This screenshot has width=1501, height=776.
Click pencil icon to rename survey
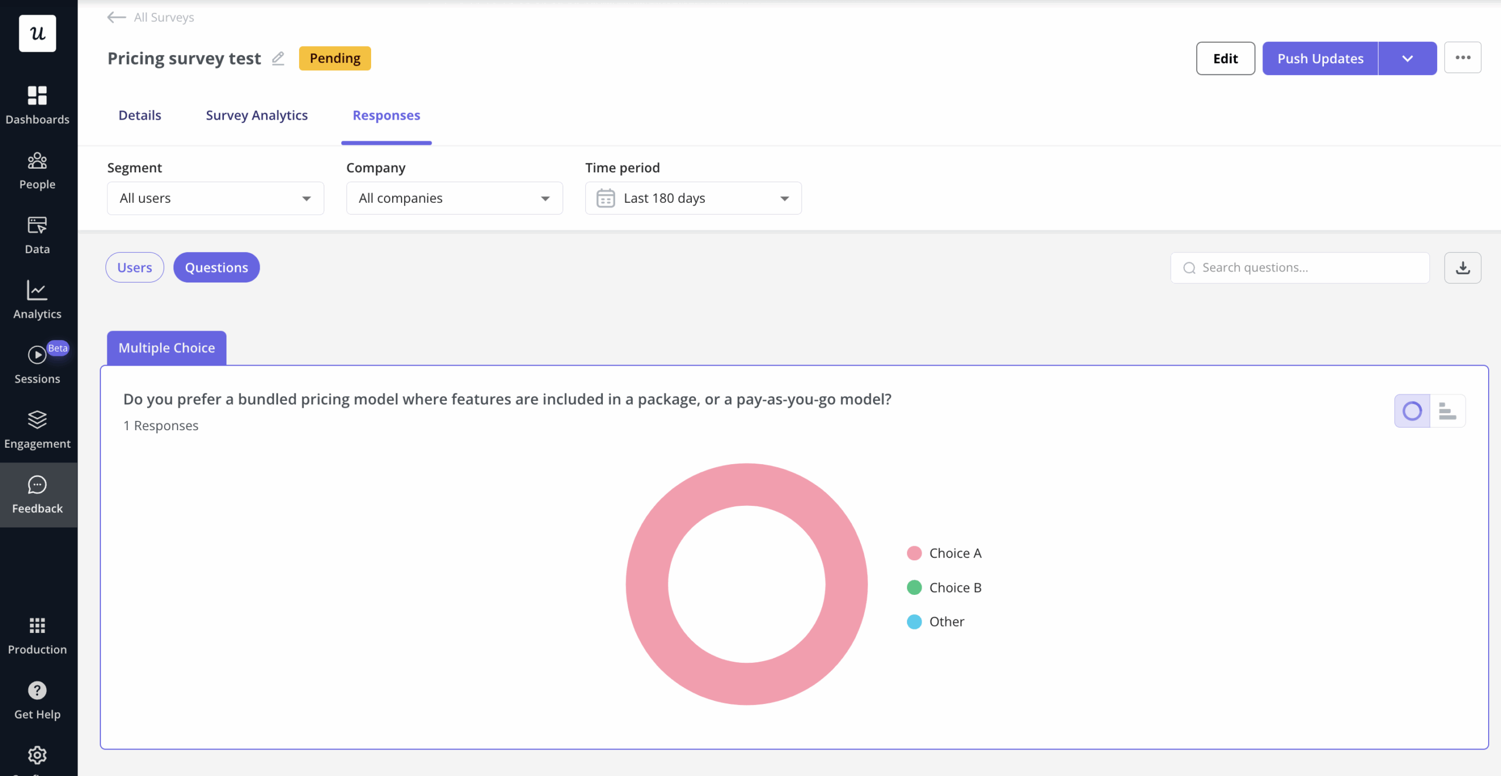point(278,58)
